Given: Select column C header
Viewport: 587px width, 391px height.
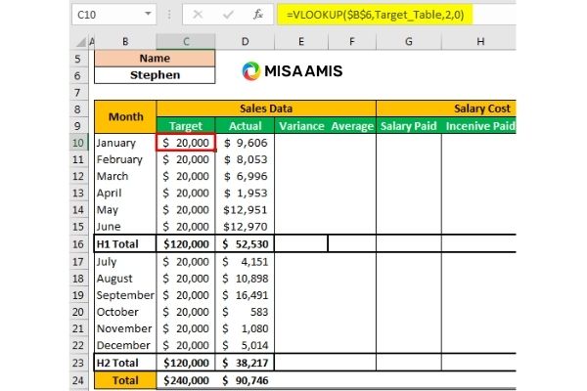Looking at the screenshot, I should 186,41.
